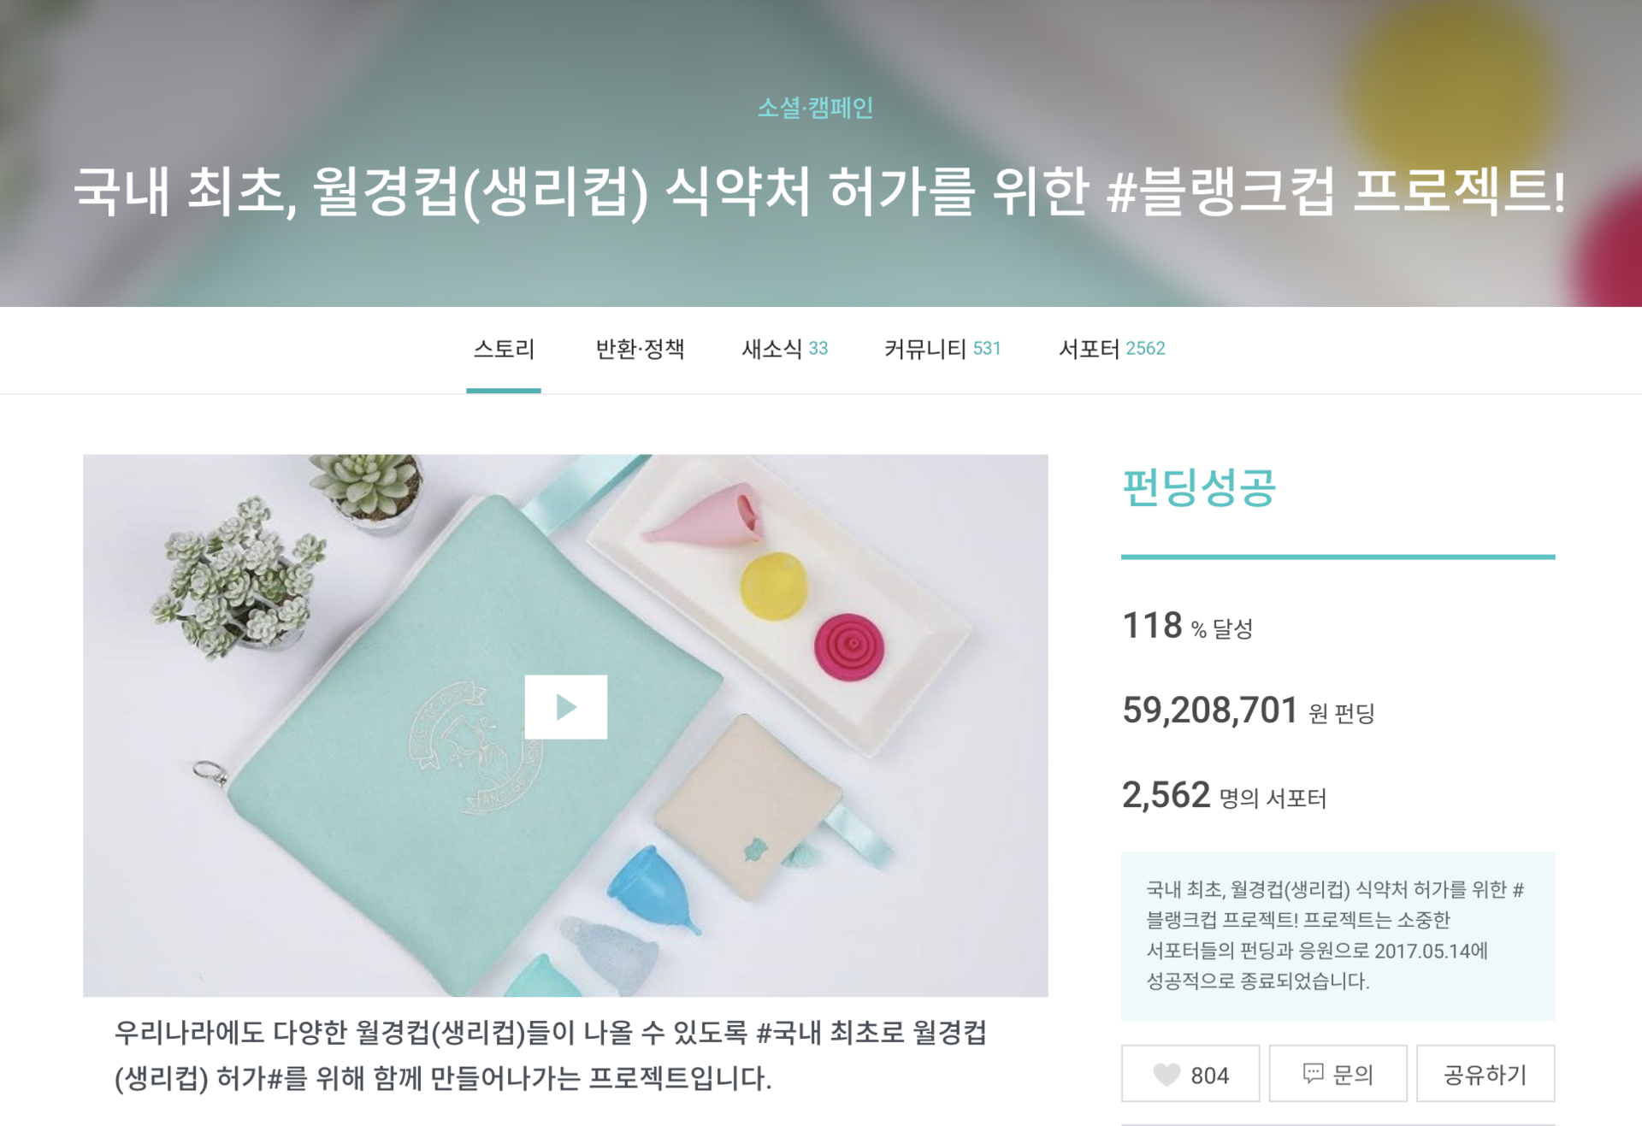The width and height of the screenshot is (1642, 1126).
Task: Click the 2,562 명의 서포터 count
Action: 1224,795
